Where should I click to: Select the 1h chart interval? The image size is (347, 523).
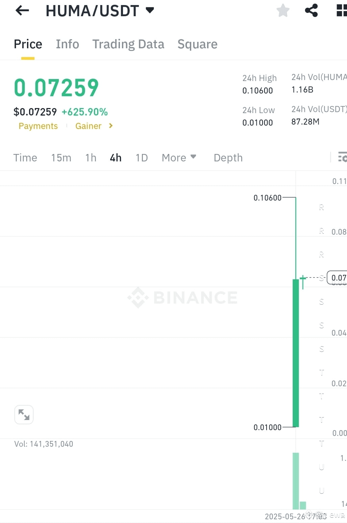(x=91, y=158)
